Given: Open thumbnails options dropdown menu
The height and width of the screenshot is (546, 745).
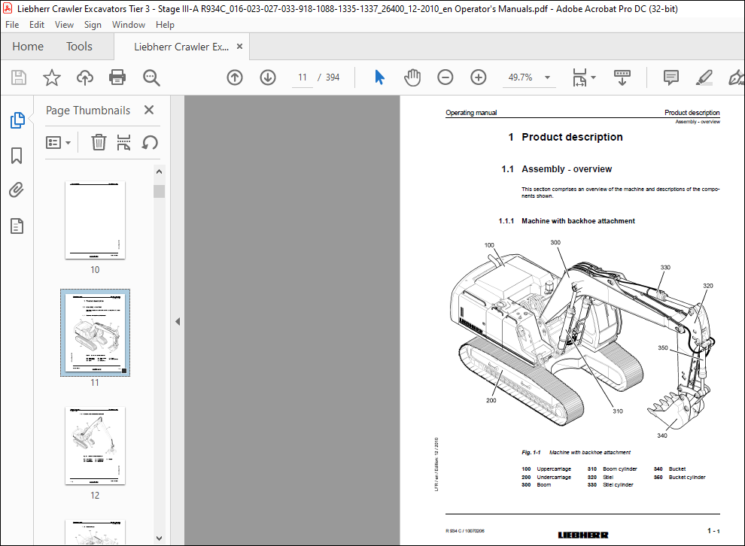Looking at the screenshot, I should click(58, 142).
